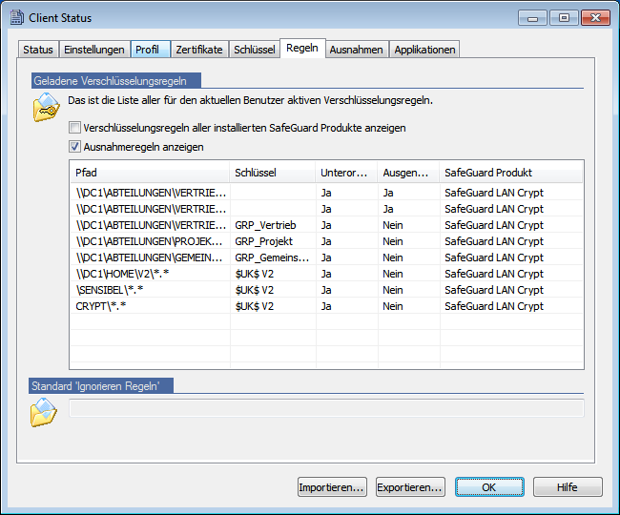Show the Applikationen tab
Image resolution: width=620 pixels, height=515 pixels.
coord(424,50)
